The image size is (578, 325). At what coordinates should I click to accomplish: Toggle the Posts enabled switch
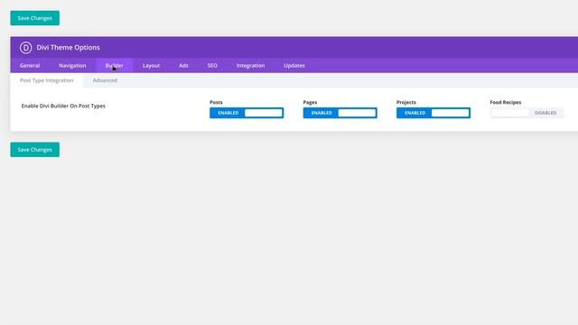click(247, 113)
